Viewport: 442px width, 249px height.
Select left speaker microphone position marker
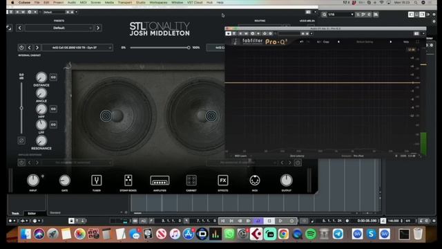click(x=106, y=116)
